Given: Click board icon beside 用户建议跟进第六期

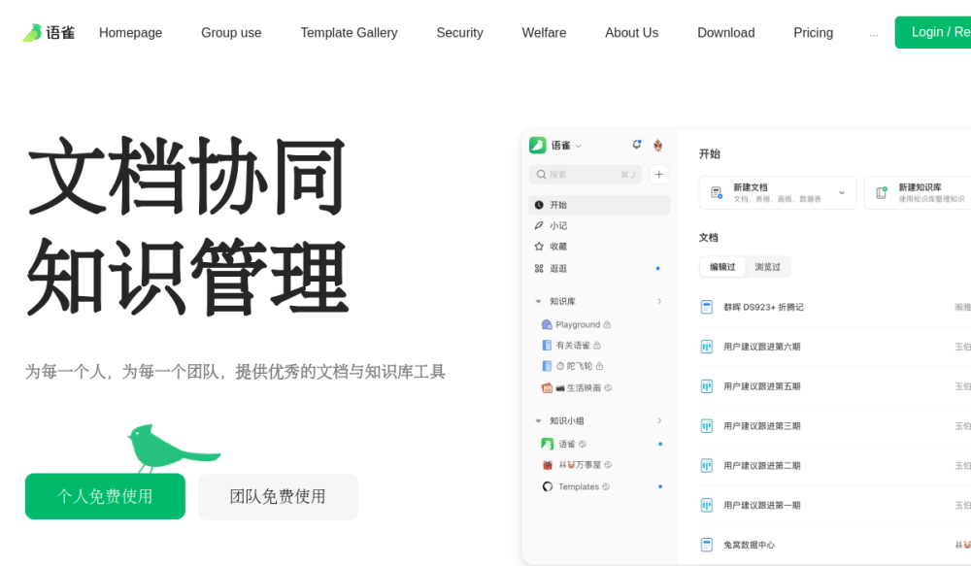Looking at the screenshot, I should pos(707,347).
